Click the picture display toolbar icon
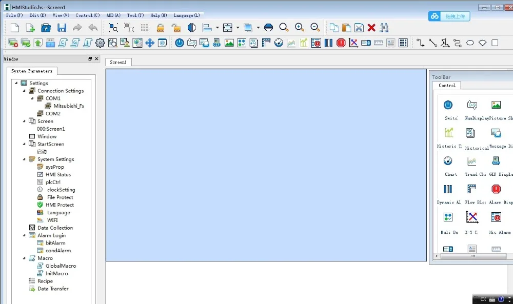Image resolution: width=513 pixels, height=304 pixels. 229,43
